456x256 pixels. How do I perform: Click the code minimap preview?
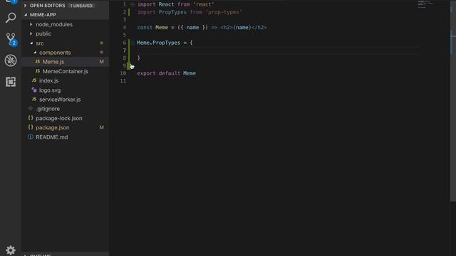coord(425,4)
